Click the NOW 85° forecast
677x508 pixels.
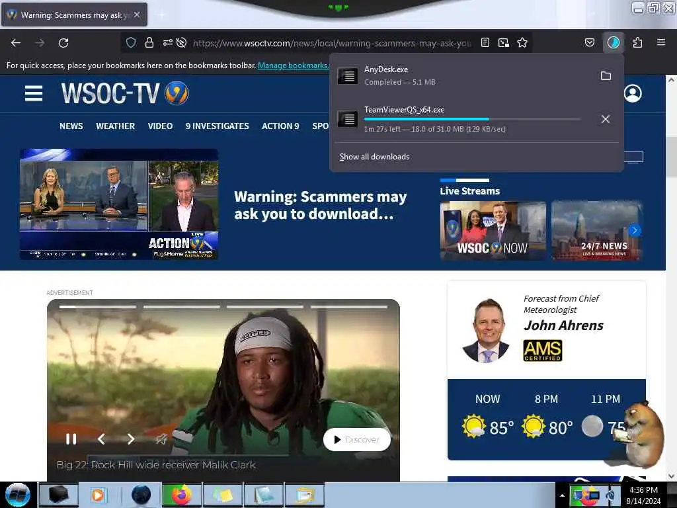click(487, 416)
